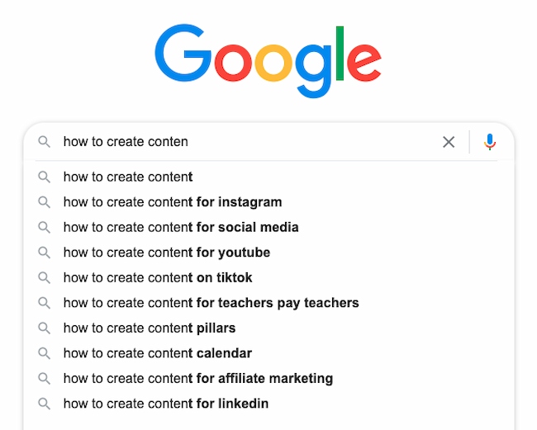
Task: Select the 'for affiliate marketing' suggestion
Action: pyautogui.click(x=198, y=379)
